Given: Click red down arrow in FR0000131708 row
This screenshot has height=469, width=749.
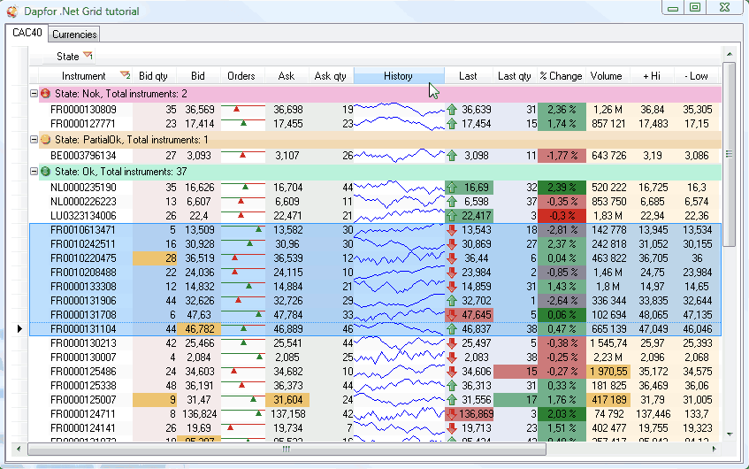Looking at the screenshot, I should pyautogui.click(x=452, y=315).
